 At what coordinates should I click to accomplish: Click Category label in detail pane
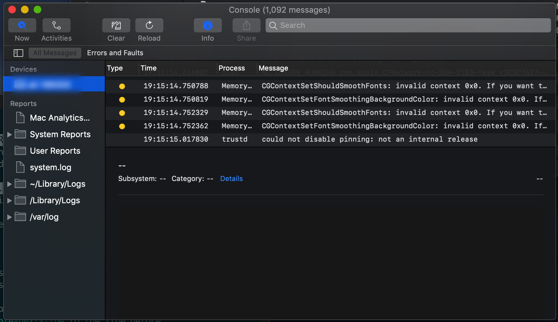coord(188,179)
